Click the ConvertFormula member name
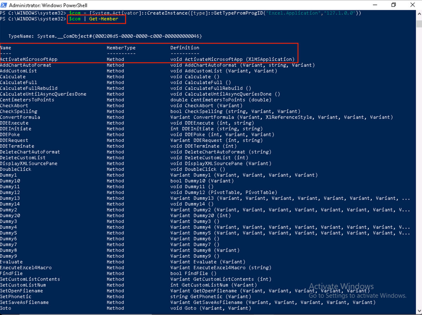The height and width of the screenshot is (315, 422). point(20,117)
